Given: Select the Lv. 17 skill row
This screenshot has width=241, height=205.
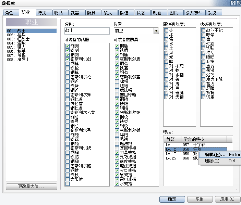Looking at the screenshot, I should (x=181, y=154).
